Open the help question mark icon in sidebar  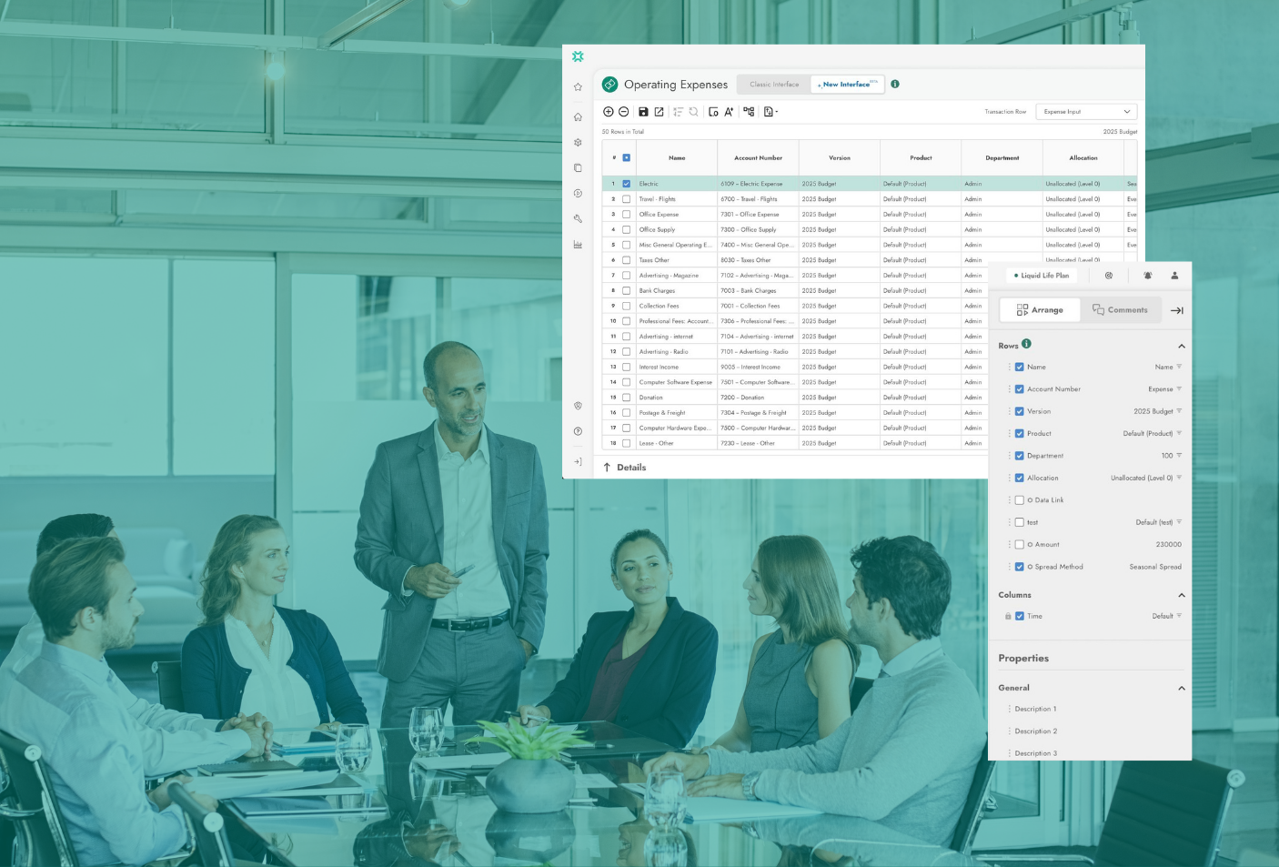[x=578, y=431]
